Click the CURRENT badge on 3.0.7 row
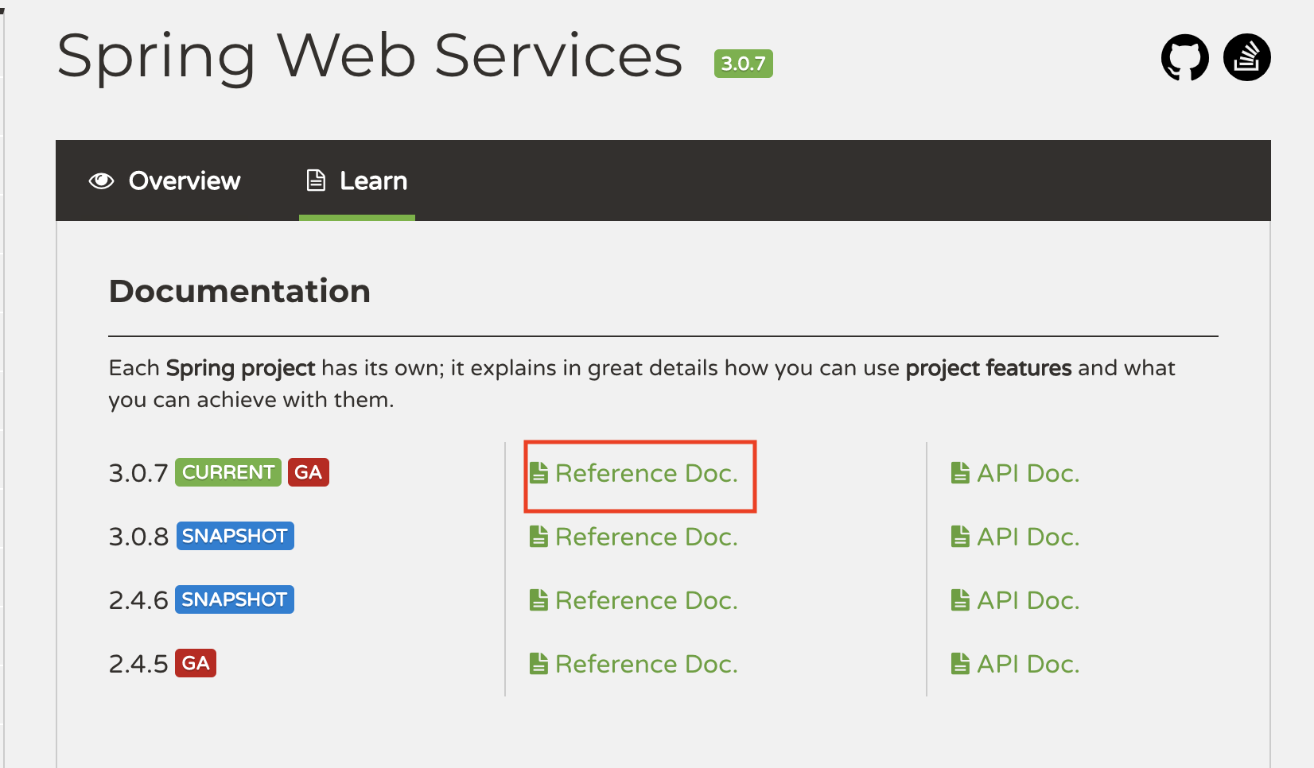The height and width of the screenshot is (768, 1314). [228, 472]
